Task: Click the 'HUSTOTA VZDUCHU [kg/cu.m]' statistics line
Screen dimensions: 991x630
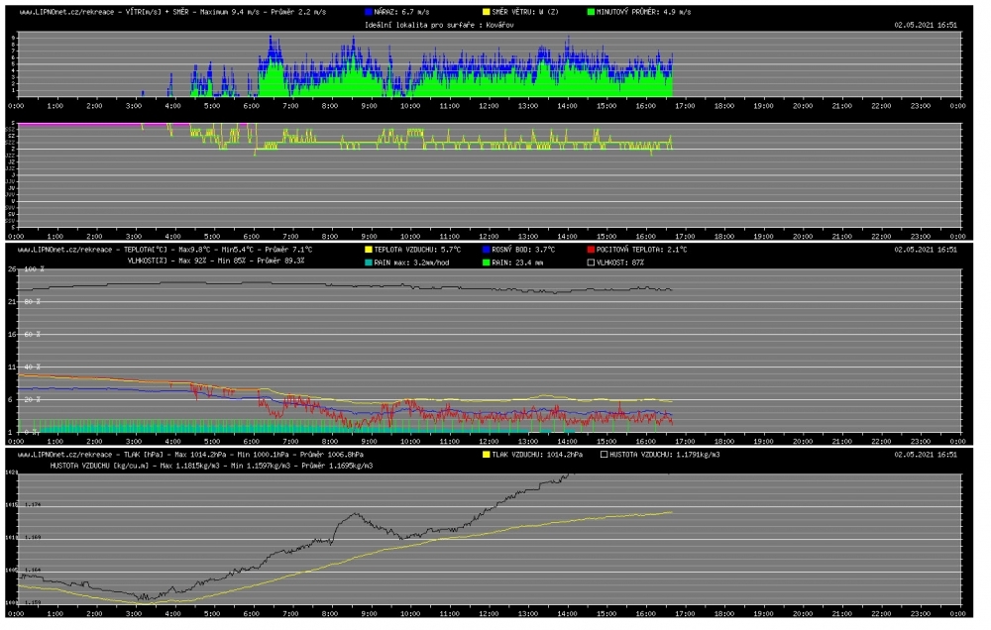Action: pos(212,466)
